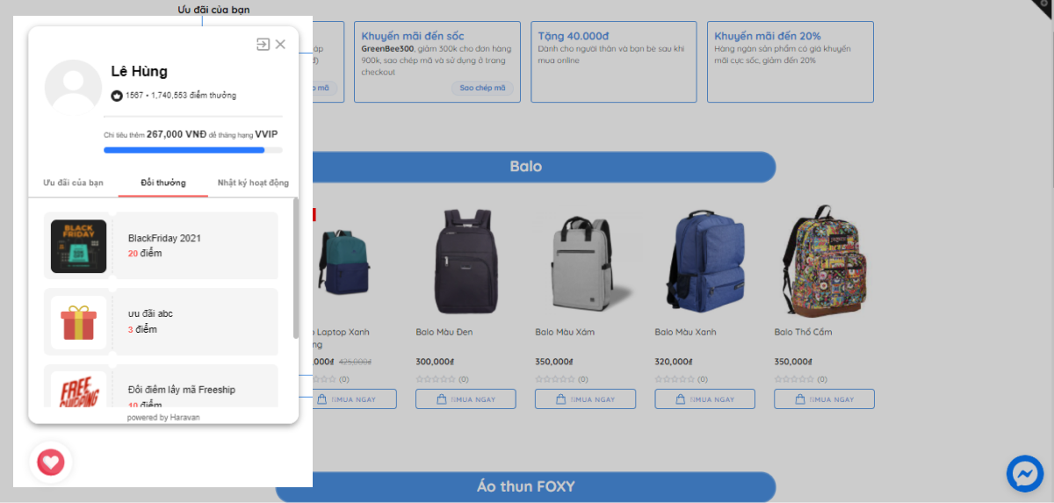
Task: Open the Balo Màu Xám product image
Action: [585, 261]
